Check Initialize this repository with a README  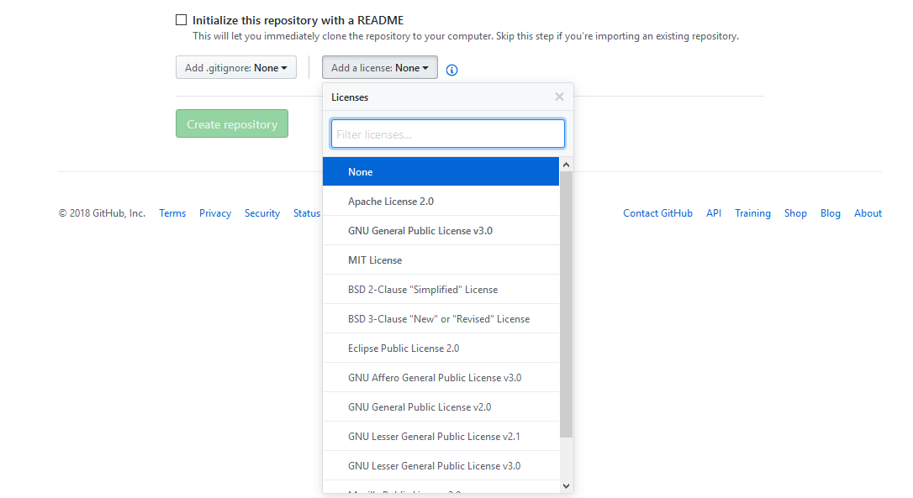181,18
